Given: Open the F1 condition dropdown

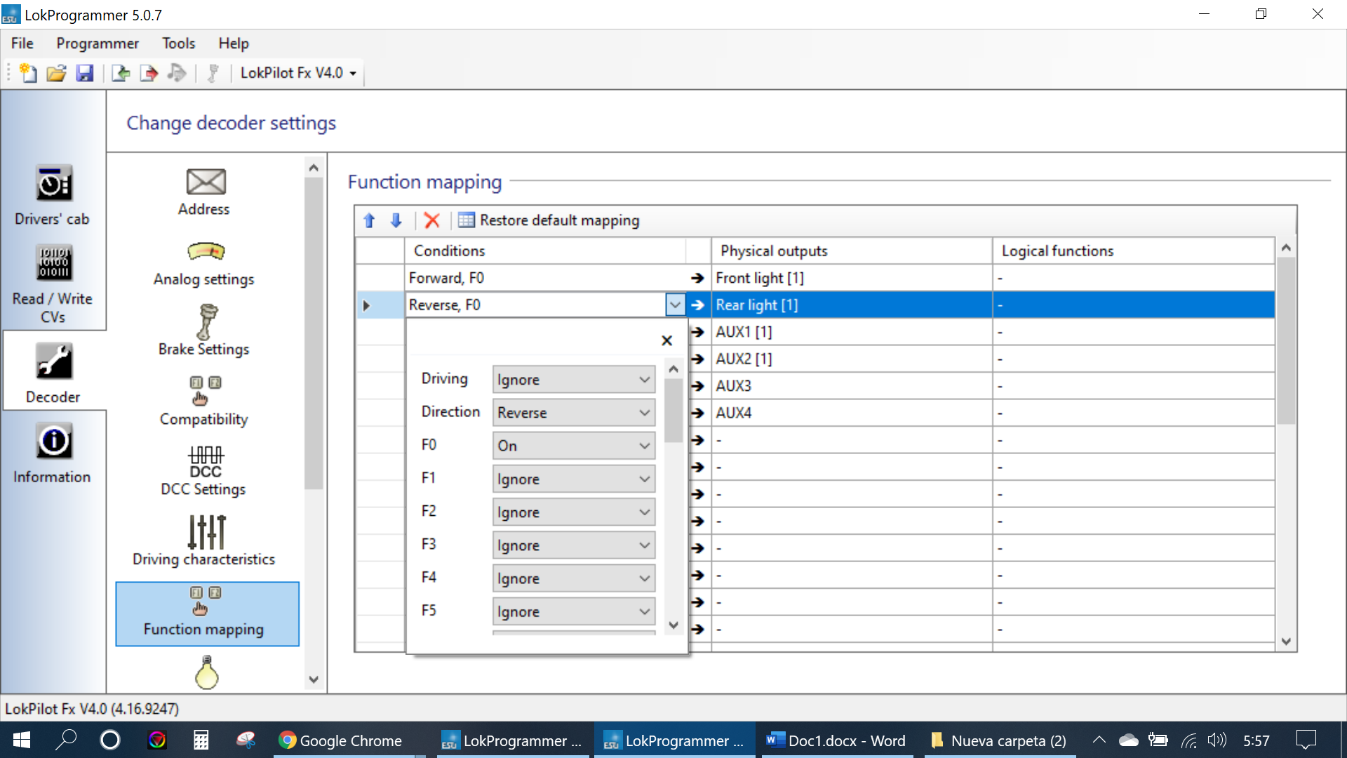Looking at the screenshot, I should pyautogui.click(x=574, y=479).
